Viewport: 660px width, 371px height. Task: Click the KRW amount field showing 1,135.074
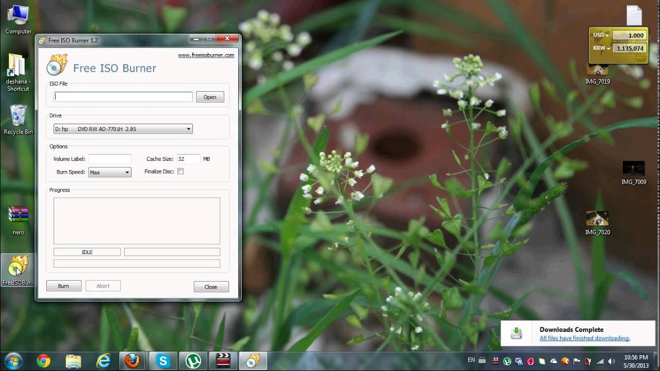[629, 48]
